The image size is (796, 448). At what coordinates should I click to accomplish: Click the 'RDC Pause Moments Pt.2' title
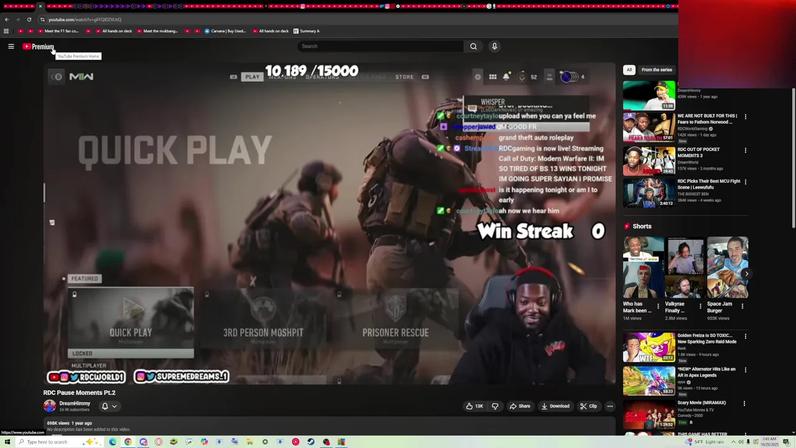coord(79,393)
